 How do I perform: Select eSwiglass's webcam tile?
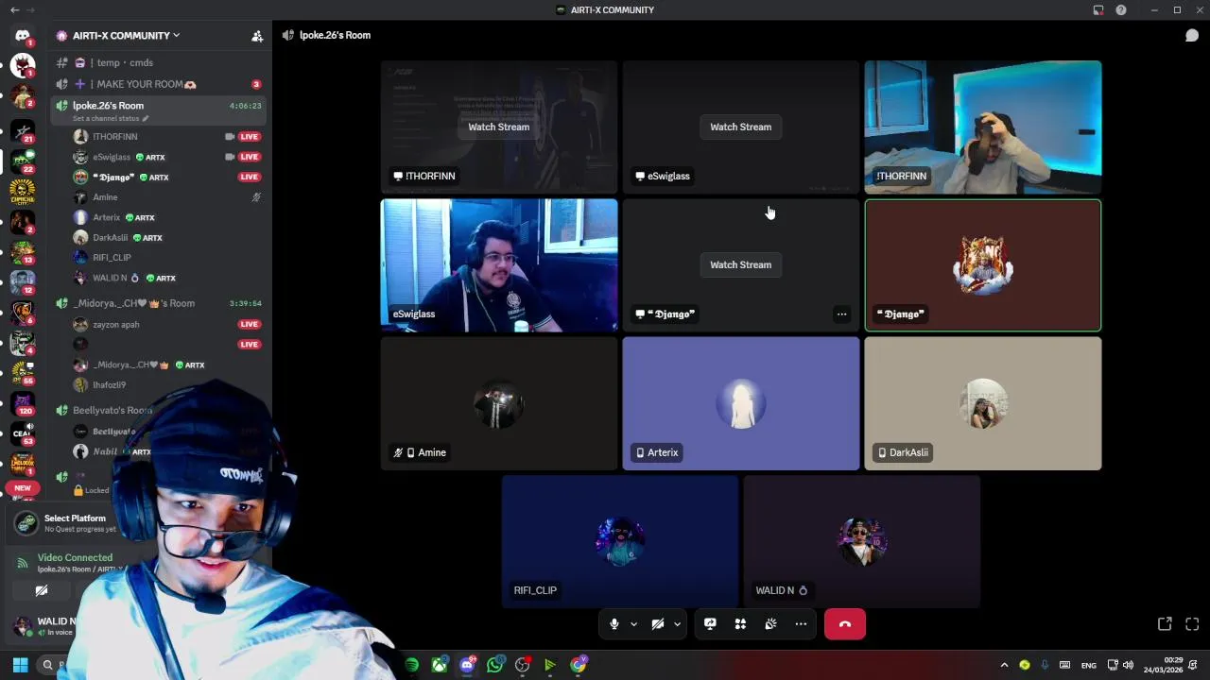click(x=499, y=265)
